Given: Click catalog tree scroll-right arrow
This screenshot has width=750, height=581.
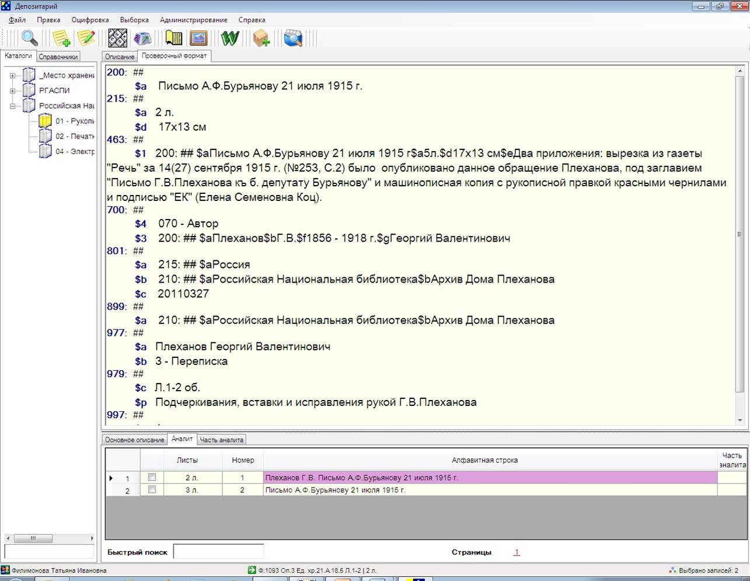Looking at the screenshot, I should pos(91,538).
